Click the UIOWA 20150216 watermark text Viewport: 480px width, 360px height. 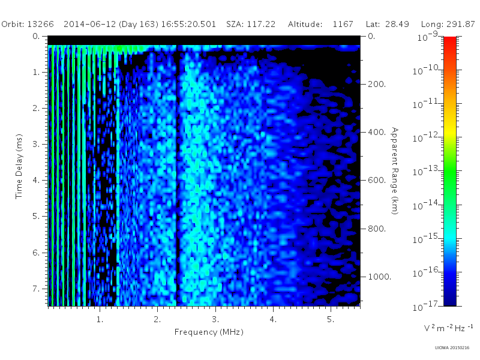tap(452, 348)
